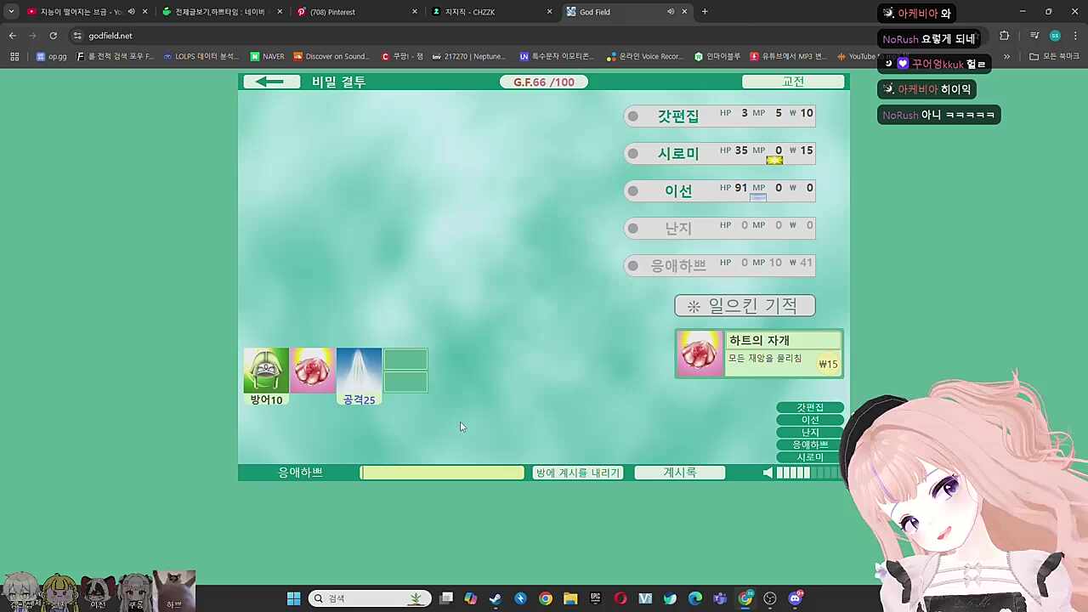1088x612 pixels.
Task: Open a new browser tab
Action: click(x=705, y=12)
